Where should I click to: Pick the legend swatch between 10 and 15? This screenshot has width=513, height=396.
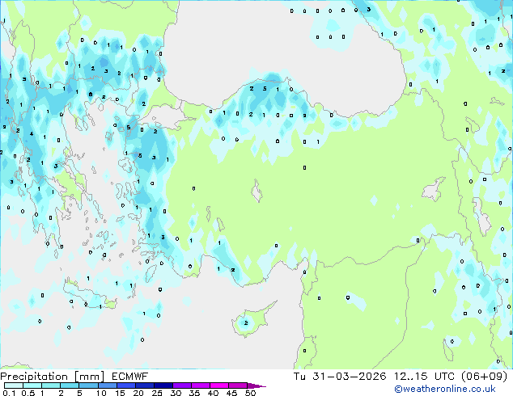click(x=107, y=385)
